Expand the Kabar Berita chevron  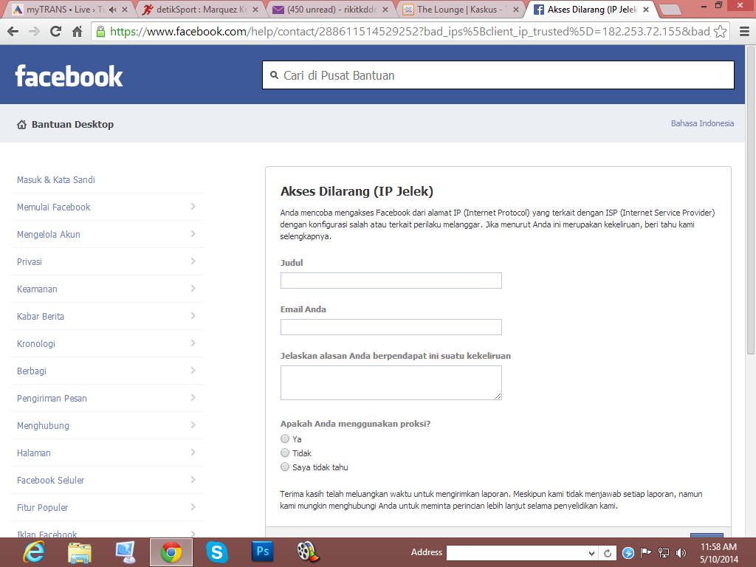[x=193, y=316]
